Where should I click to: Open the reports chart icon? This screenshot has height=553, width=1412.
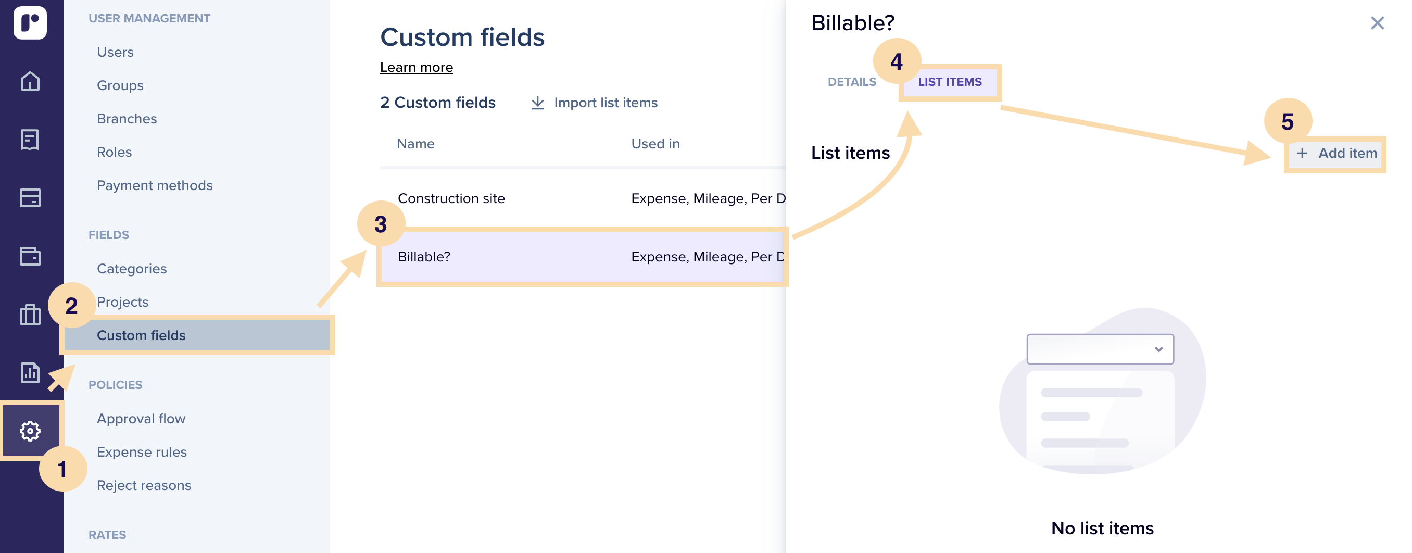30,373
